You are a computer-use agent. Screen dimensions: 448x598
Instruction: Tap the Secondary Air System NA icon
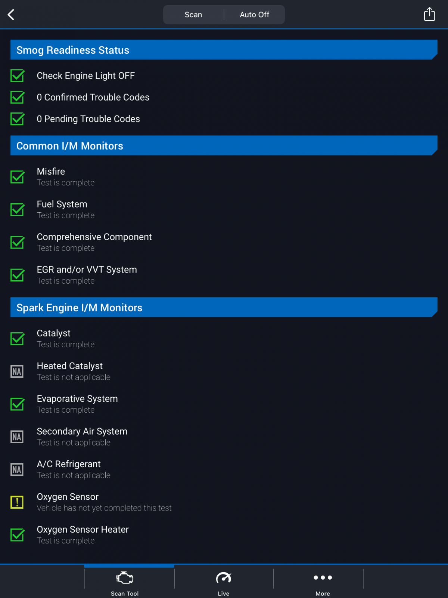17,437
